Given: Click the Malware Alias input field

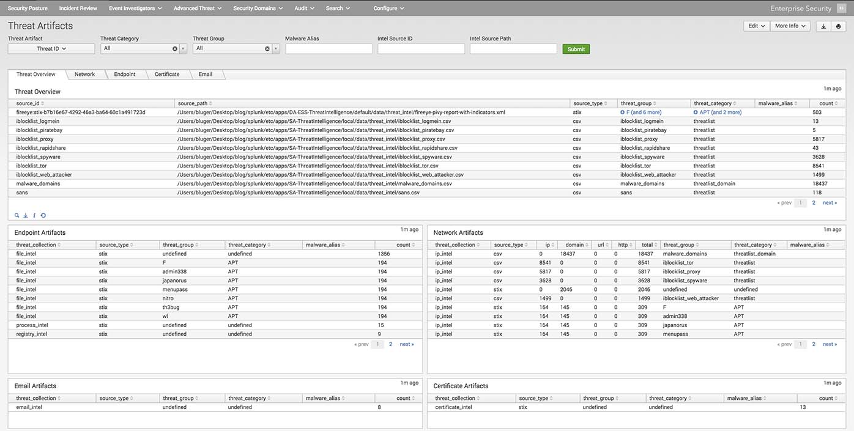Looking at the screenshot, I should (329, 48).
